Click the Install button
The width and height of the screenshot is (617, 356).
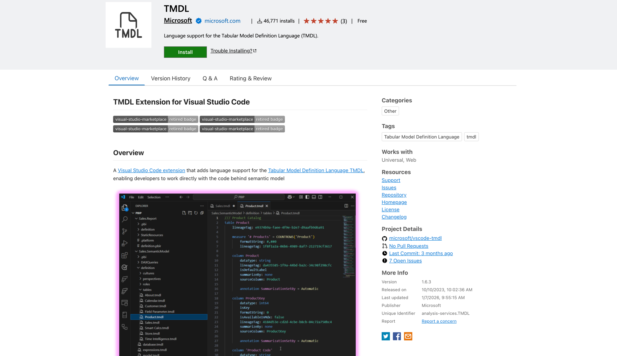185,52
